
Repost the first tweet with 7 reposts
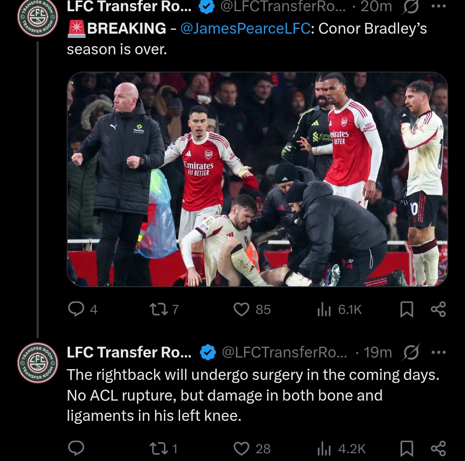pos(155,309)
